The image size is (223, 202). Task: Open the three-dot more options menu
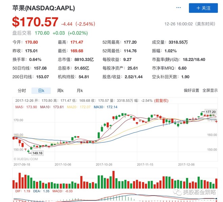(x=178, y=8)
